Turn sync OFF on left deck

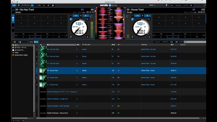tap(71, 16)
